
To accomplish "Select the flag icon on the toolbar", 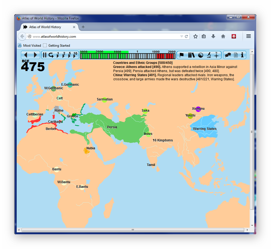I will [182, 55].
